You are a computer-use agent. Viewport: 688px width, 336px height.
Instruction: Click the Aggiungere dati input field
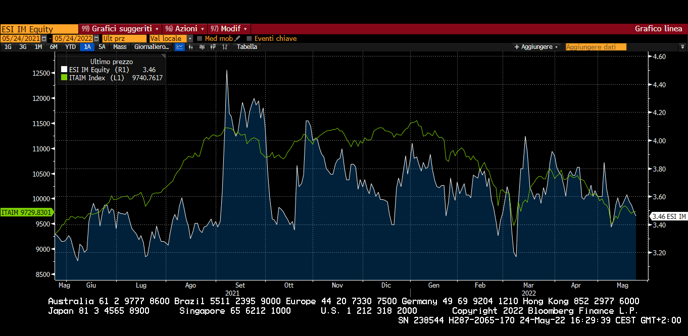pyautogui.click(x=596, y=47)
